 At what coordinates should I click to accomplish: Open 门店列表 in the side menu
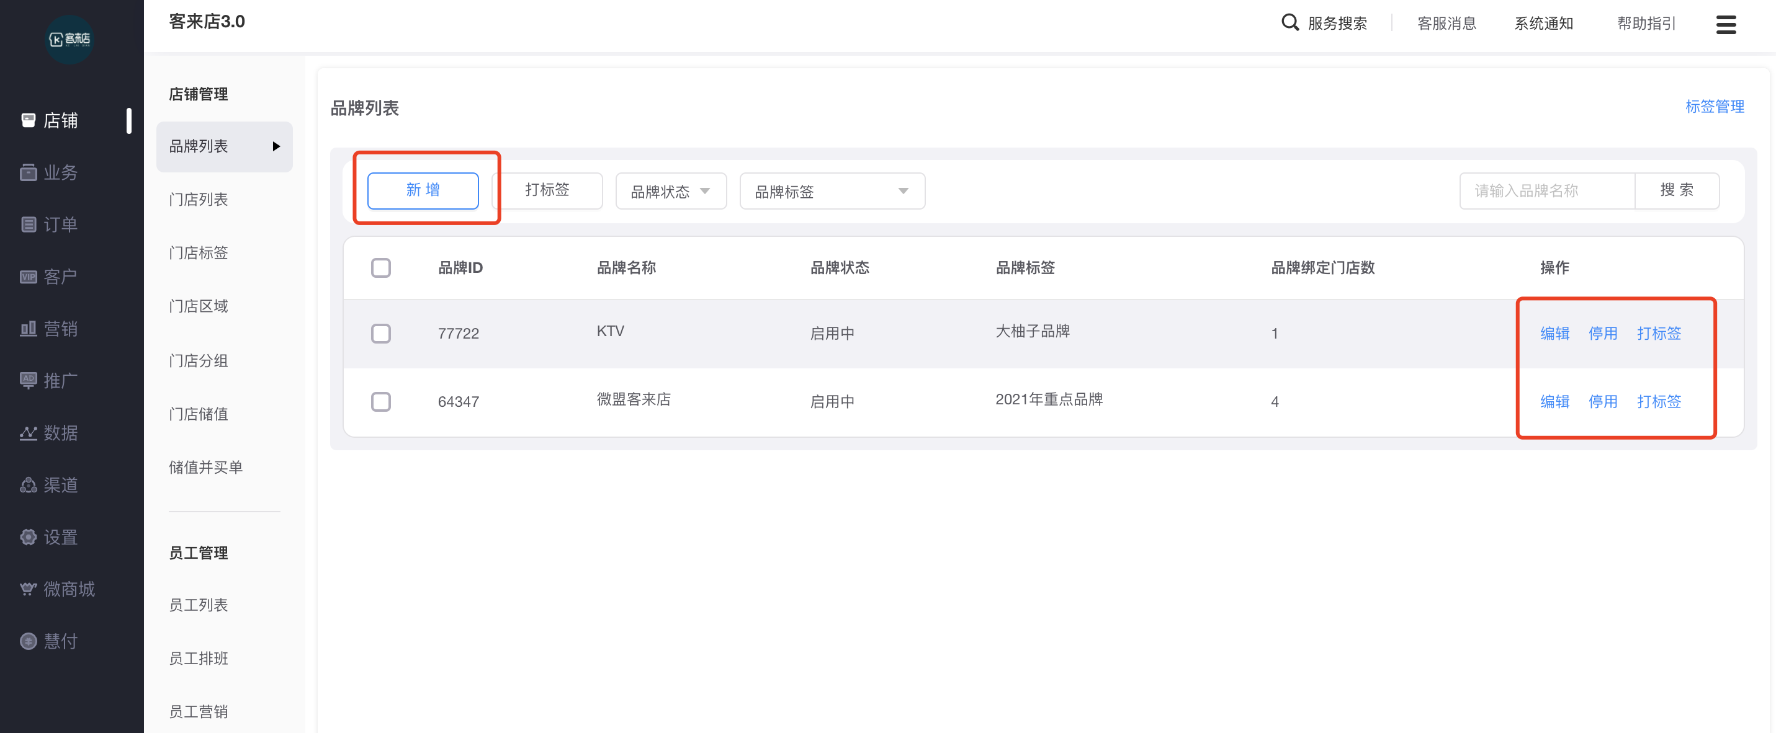tap(199, 200)
